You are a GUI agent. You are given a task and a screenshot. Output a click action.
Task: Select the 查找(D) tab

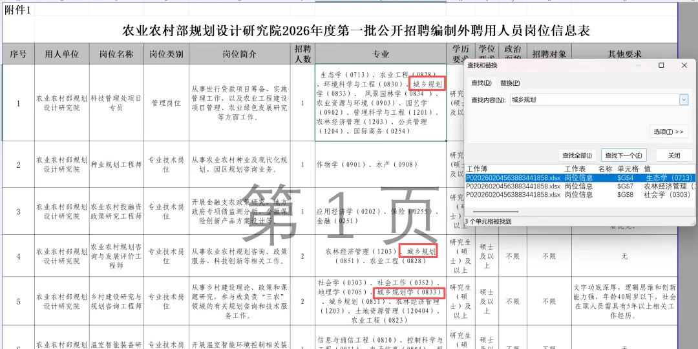pos(481,83)
